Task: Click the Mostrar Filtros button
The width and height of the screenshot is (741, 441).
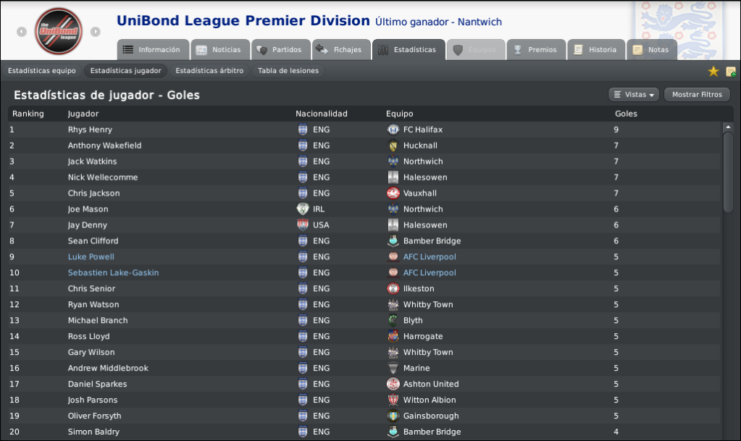Action: tap(697, 95)
